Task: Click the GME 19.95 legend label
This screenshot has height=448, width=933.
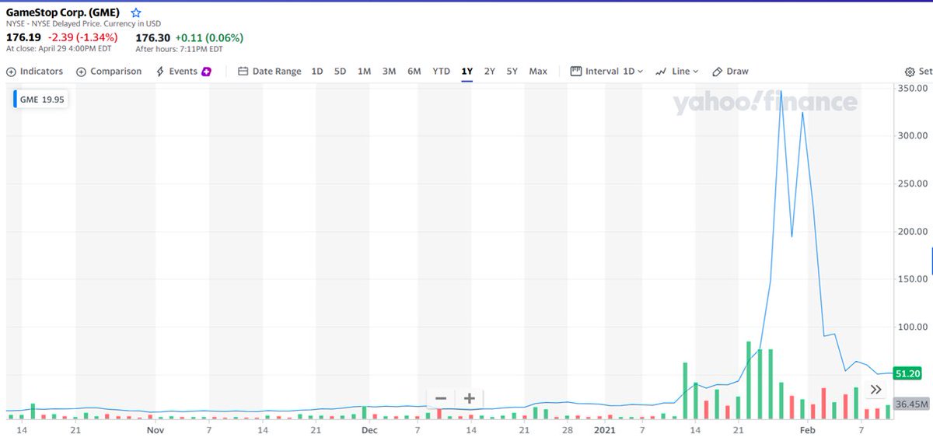Action: [42, 100]
